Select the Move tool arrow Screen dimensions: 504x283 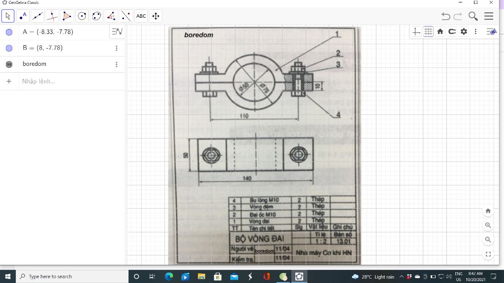(8, 16)
